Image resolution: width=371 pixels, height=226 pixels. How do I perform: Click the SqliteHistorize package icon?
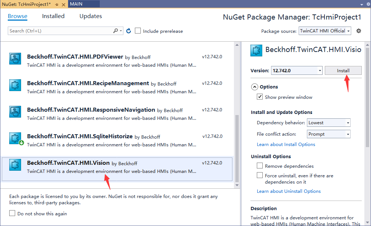click(15, 138)
